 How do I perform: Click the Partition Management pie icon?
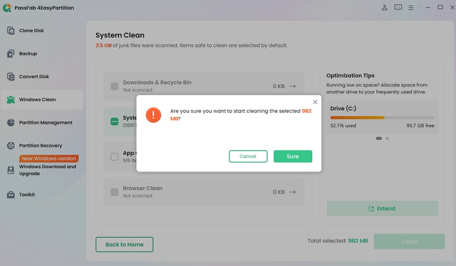tap(11, 122)
